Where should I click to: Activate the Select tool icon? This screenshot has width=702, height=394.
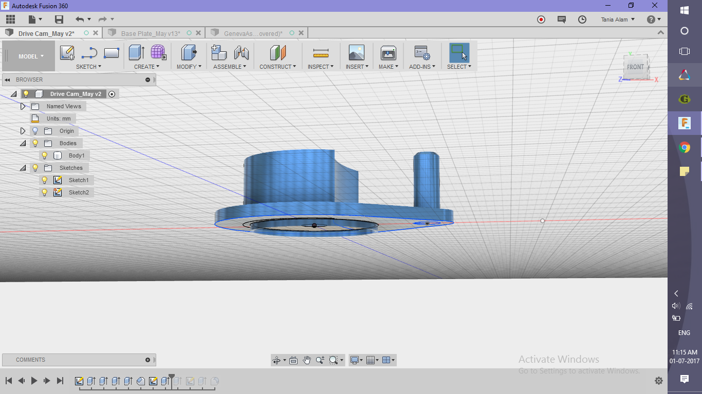tap(459, 53)
